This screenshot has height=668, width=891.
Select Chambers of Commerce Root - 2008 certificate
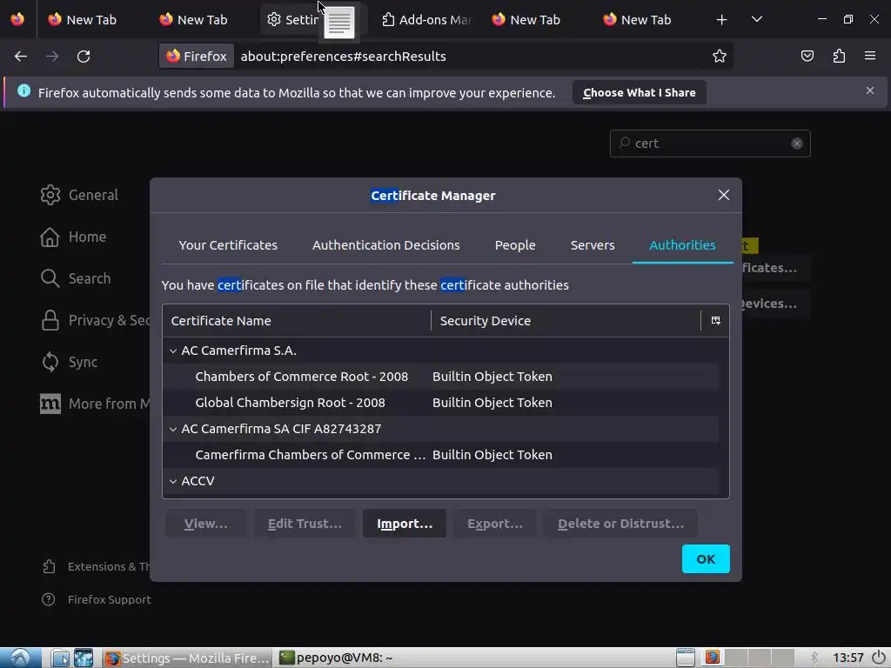(x=440, y=377)
